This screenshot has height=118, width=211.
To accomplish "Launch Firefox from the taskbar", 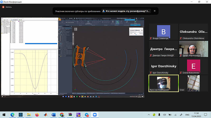I will (x=37, y=115).
